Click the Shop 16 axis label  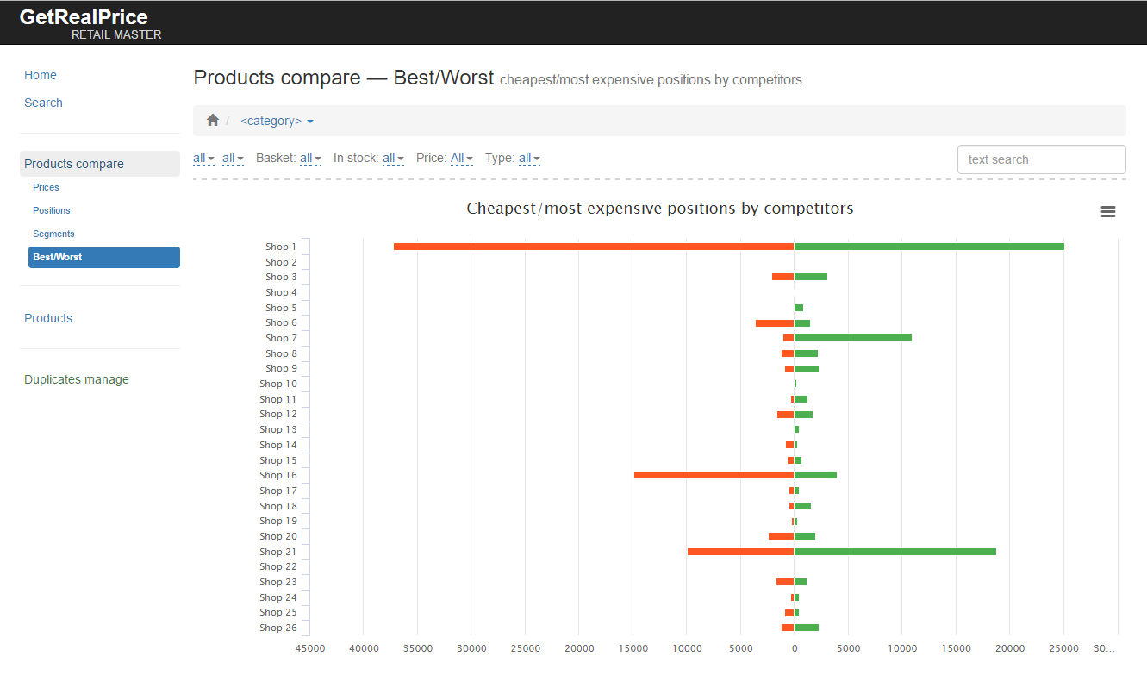(278, 475)
